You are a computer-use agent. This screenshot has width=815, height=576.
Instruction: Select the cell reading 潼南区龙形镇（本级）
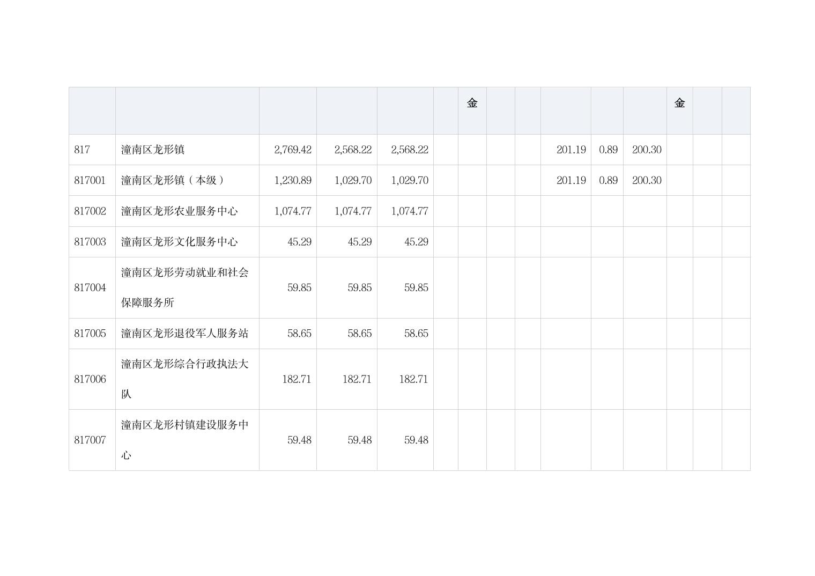point(172,180)
